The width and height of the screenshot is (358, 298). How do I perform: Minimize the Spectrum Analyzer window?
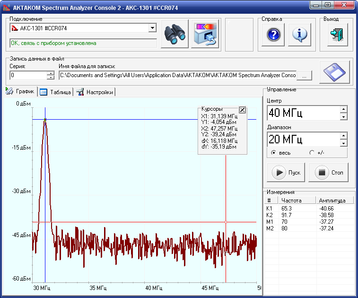click(x=316, y=5)
